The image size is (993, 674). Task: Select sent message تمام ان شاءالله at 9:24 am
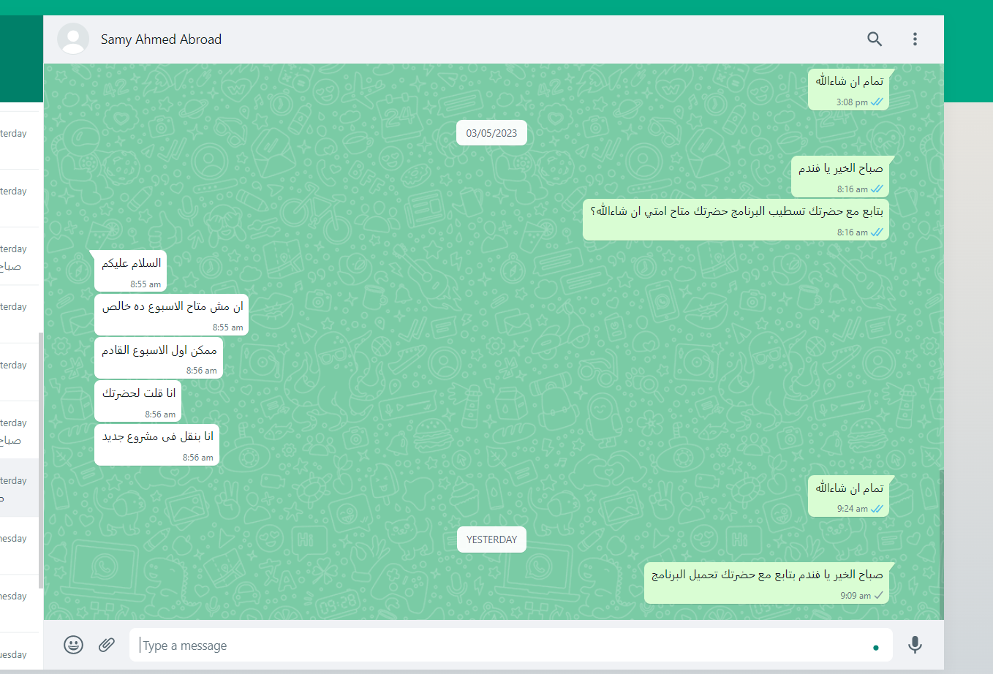click(x=849, y=496)
